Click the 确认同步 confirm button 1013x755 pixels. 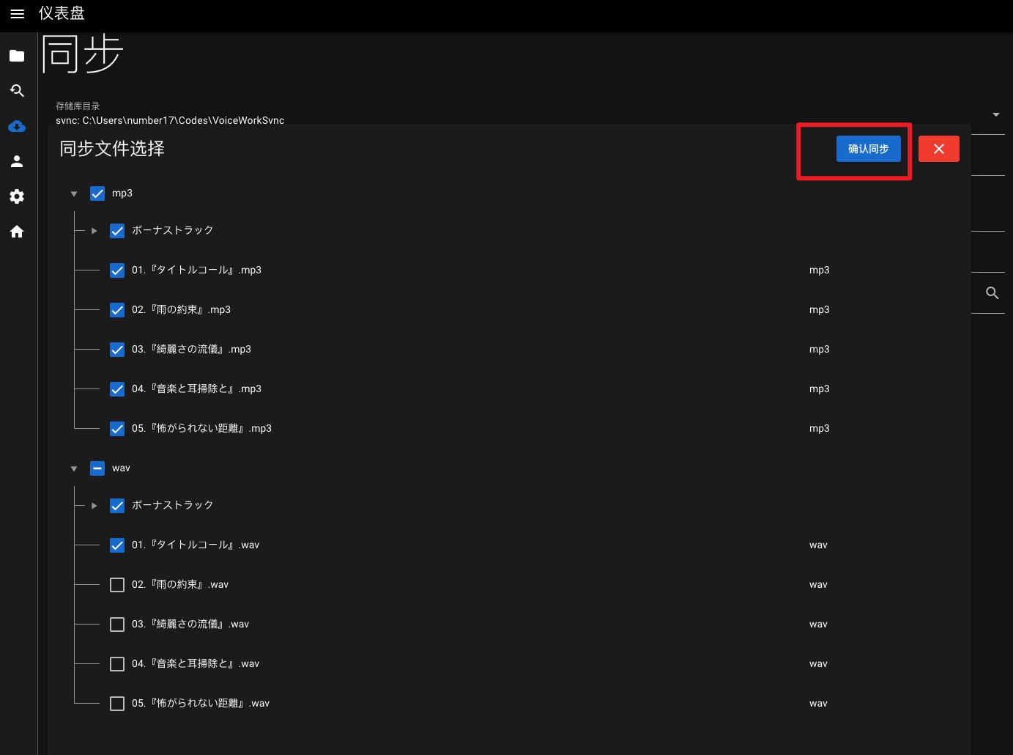[x=868, y=149]
